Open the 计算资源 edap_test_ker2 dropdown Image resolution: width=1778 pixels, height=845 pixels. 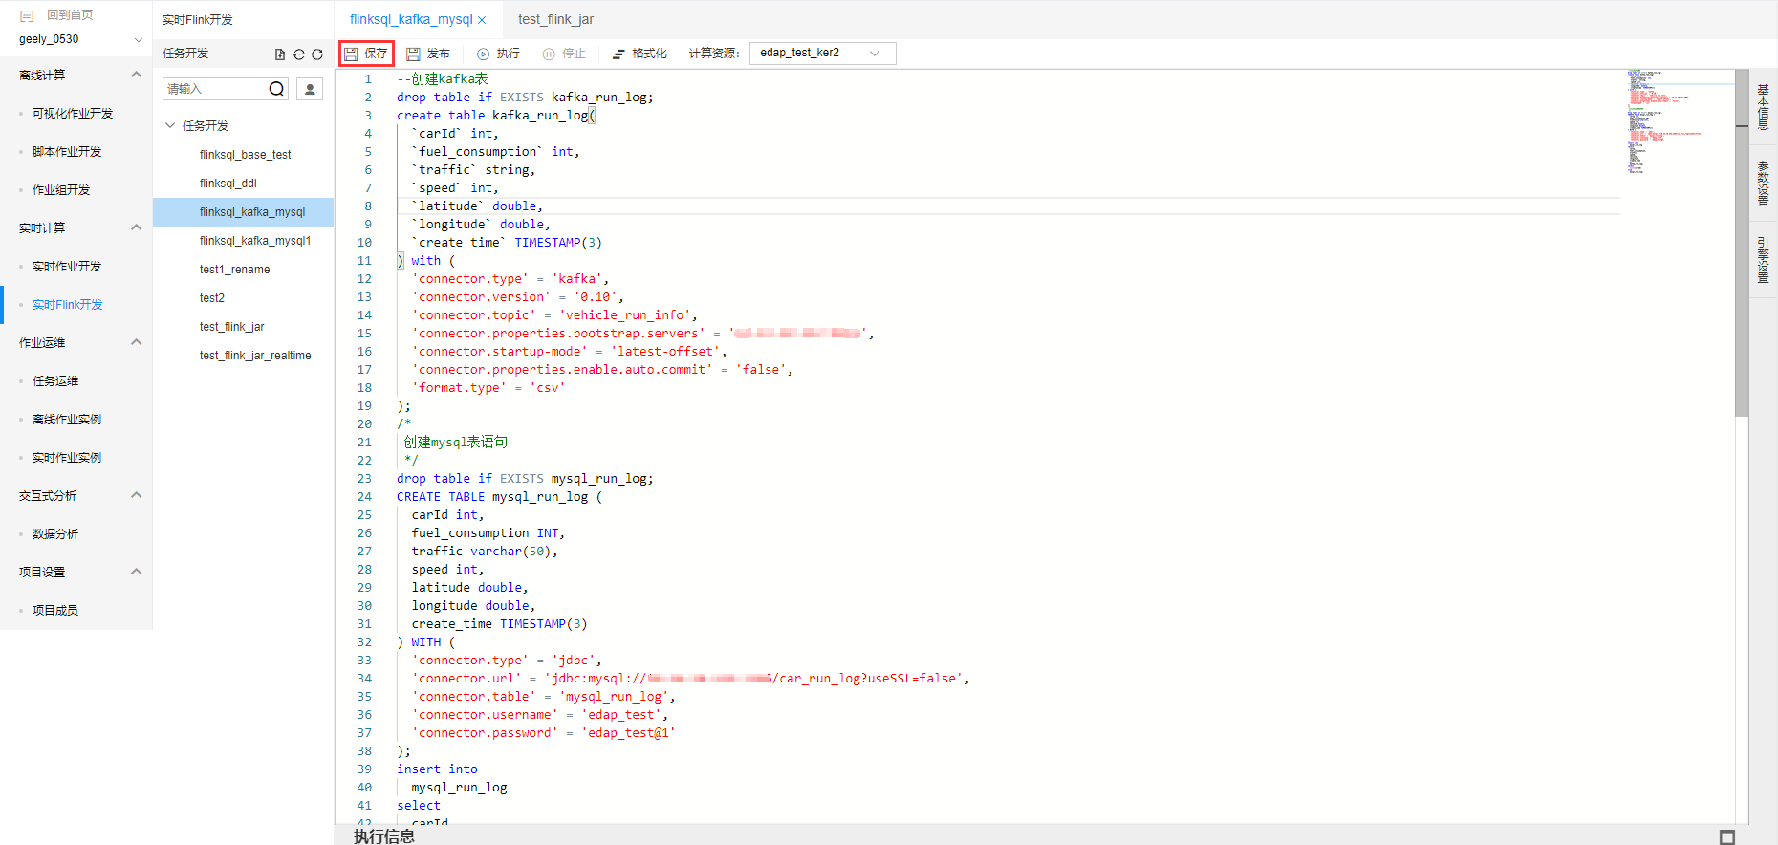pos(822,54)
